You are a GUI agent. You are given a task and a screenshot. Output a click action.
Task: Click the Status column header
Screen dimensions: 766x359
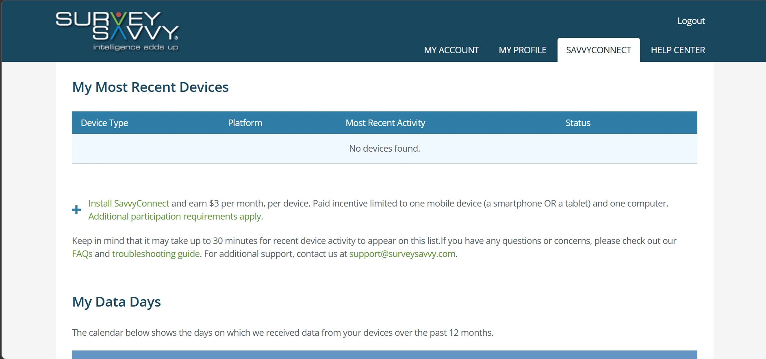tap(577, 123)
